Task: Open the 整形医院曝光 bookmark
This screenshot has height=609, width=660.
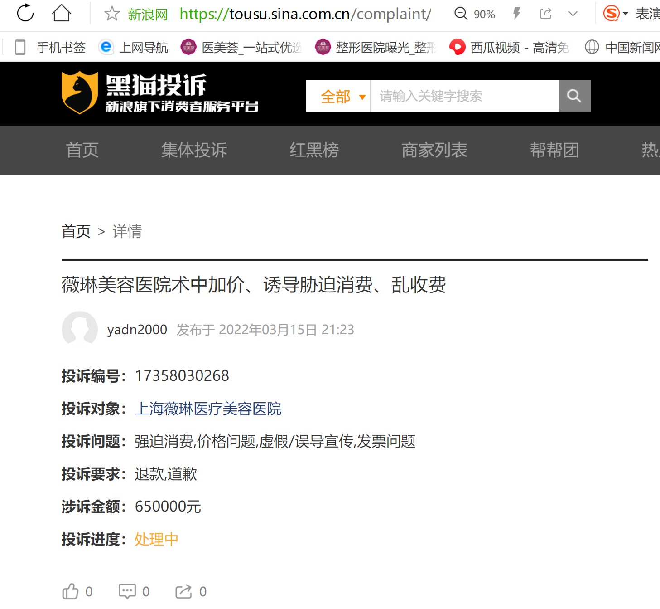Action: (x=376, y=47)
